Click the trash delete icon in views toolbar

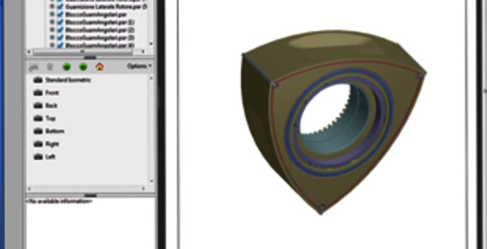[50, 66]
